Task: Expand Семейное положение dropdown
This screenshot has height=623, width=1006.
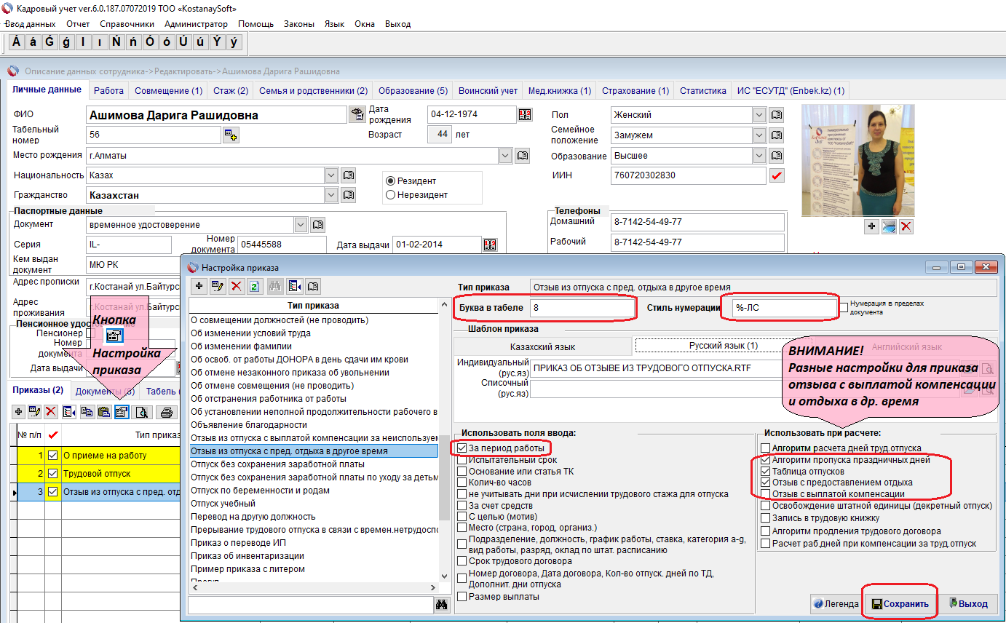Action: [759, 135]
